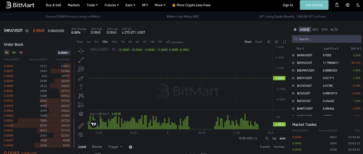Expand the Trigger order type dropdown
The image size is (363, 154).
[115, 147]
